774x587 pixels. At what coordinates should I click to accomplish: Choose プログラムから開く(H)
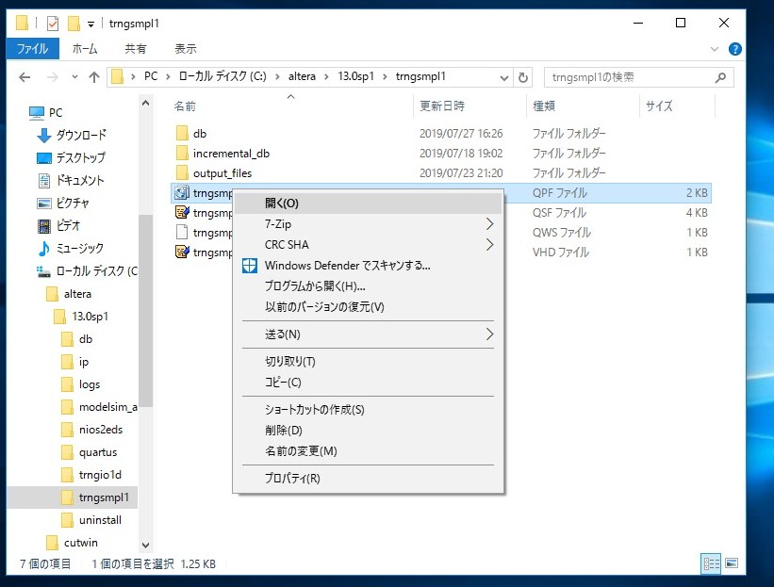tap(368, 286)
